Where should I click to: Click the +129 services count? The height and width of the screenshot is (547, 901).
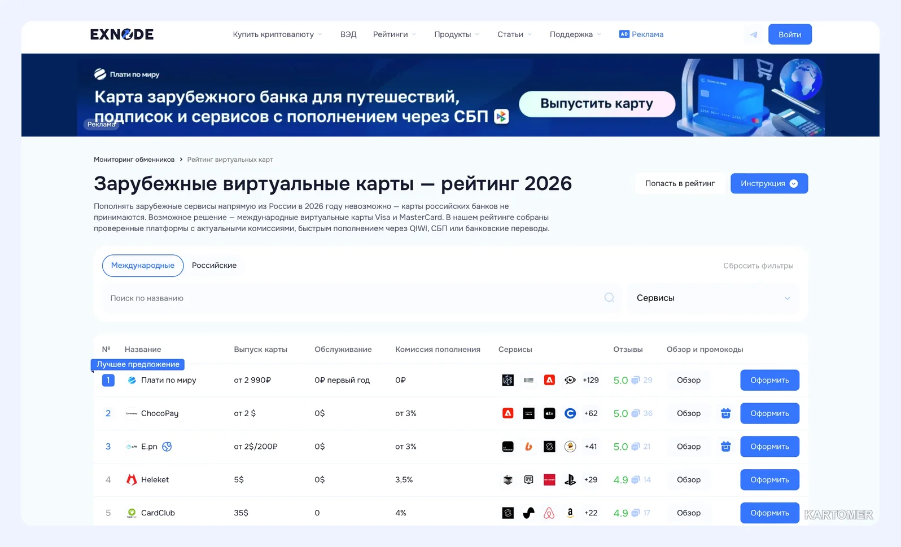(591, 380)
